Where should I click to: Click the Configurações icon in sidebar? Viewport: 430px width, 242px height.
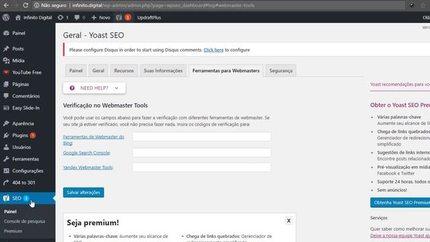click(x=6, y=171)
